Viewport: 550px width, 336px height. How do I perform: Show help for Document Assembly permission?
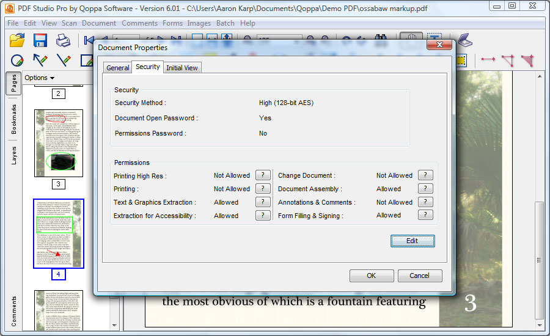tap(425, 188)
